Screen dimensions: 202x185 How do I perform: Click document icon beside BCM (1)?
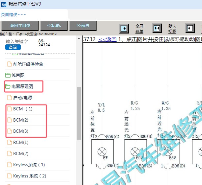point(10,109)
